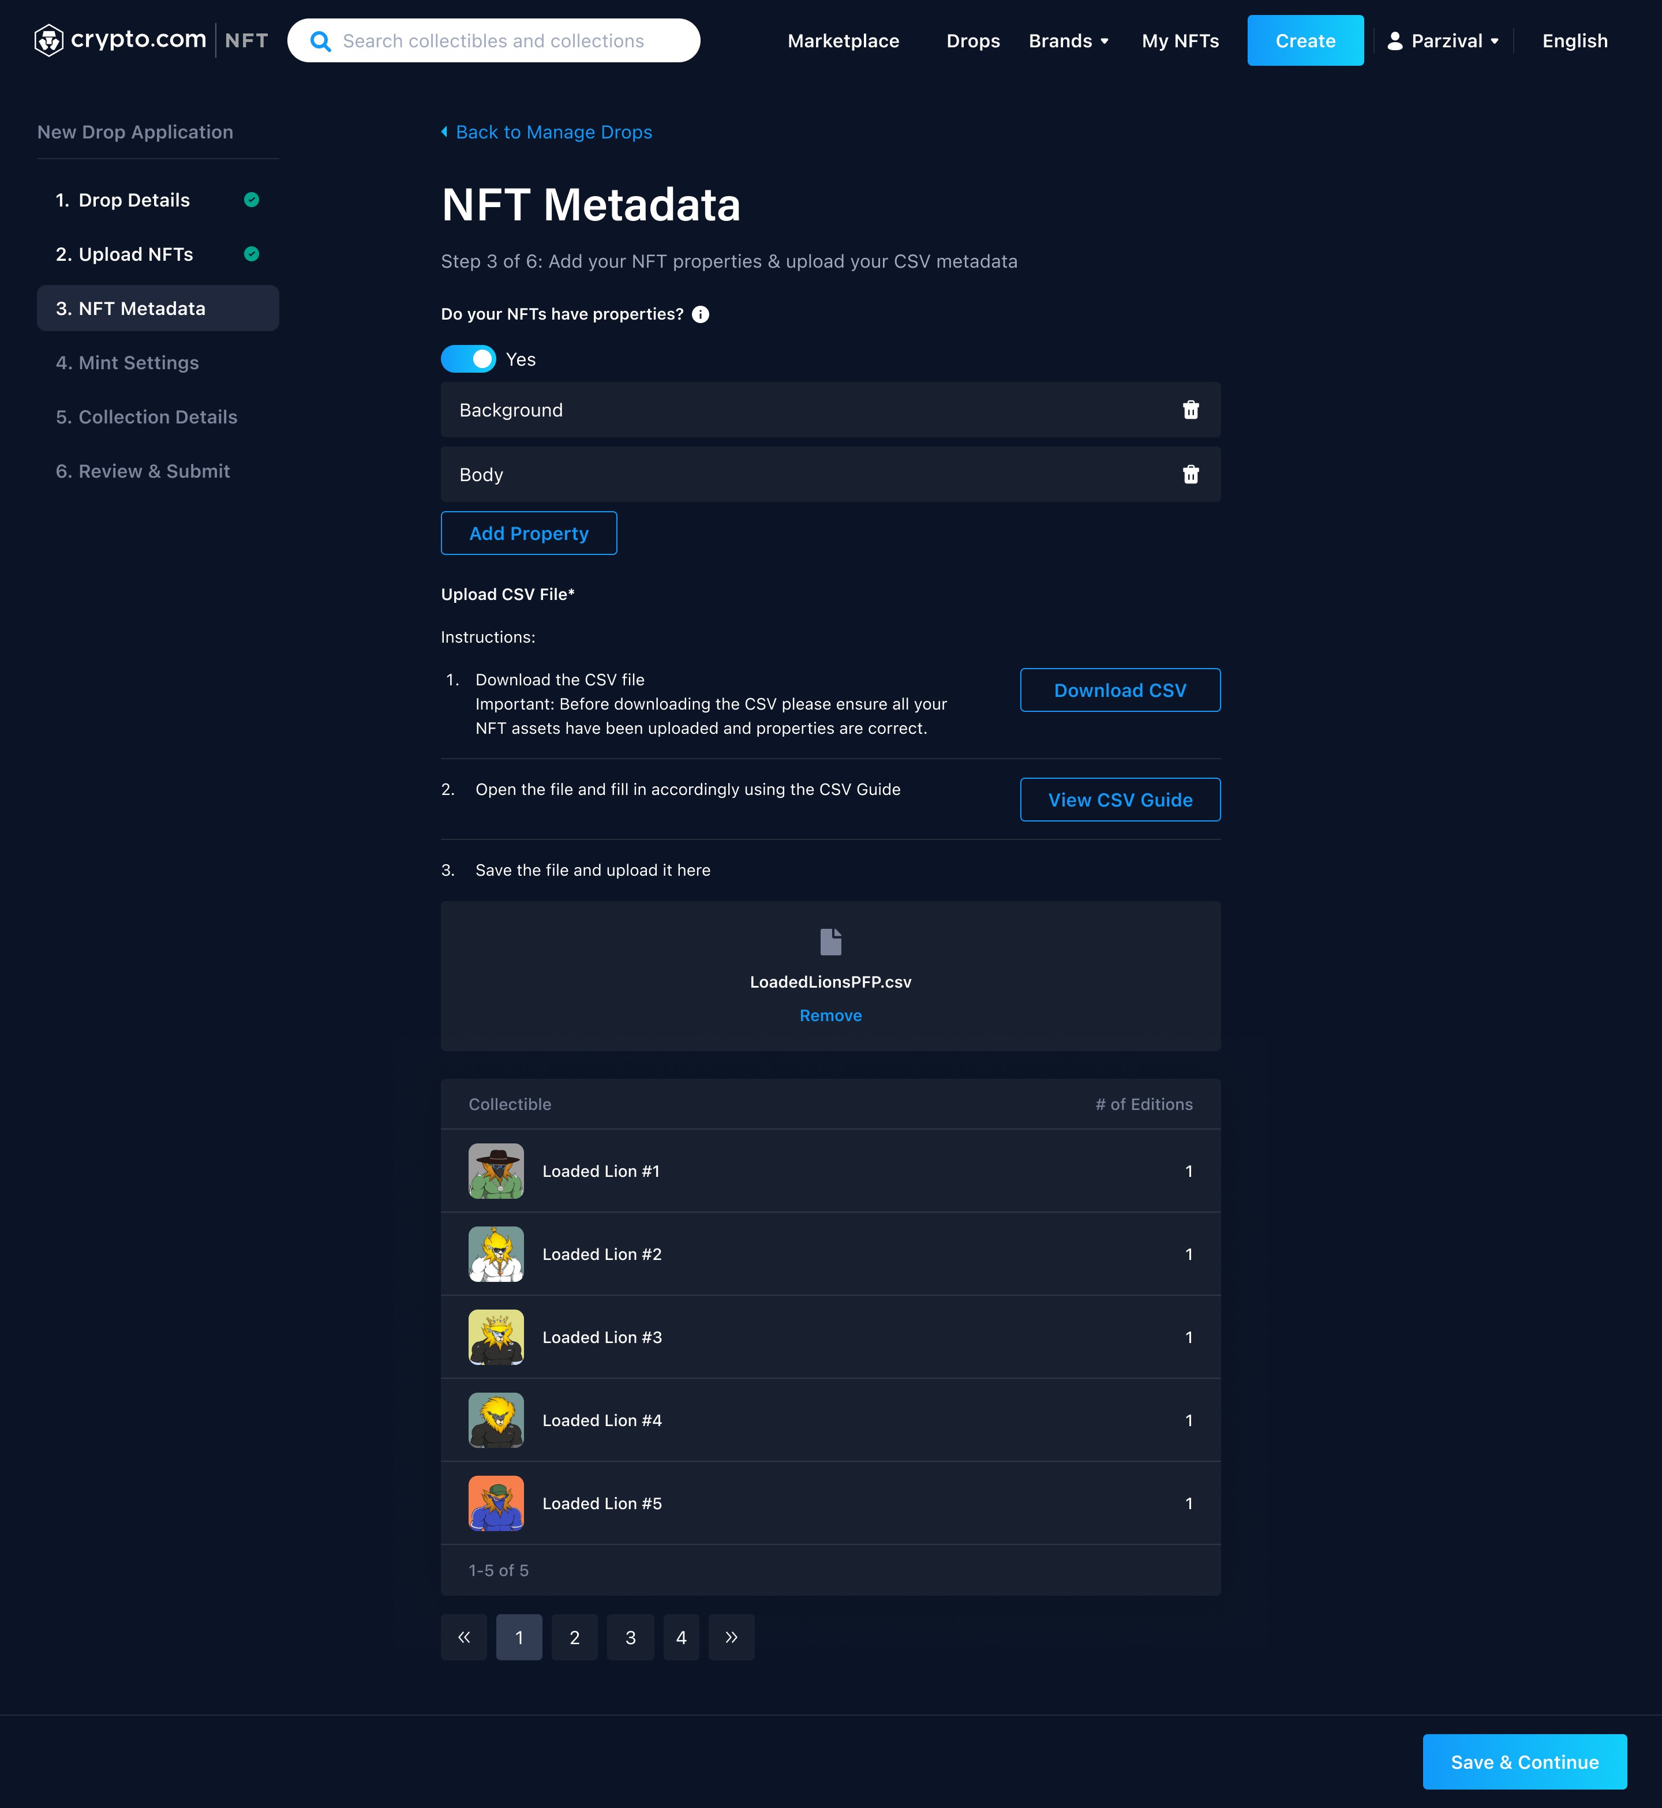
Task: Click the search magnifier icon
Action: (320, 42)
